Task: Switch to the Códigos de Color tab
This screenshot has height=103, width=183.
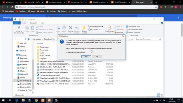Action: pyautogui.click(x=77, y=2)
